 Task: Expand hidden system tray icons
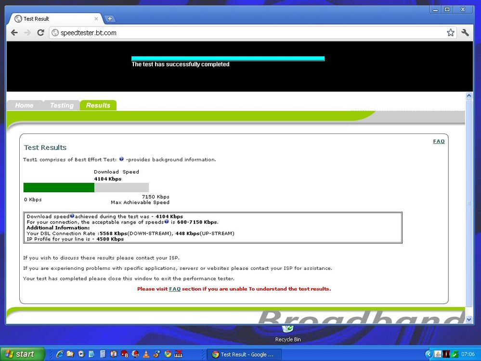[x=429, y=354]
